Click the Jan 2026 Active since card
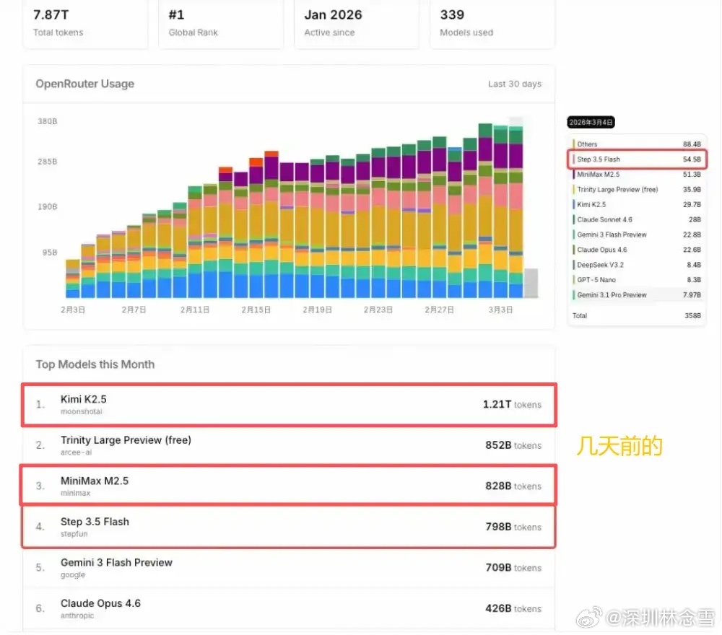The image size is (722, 635). [357, 23]
